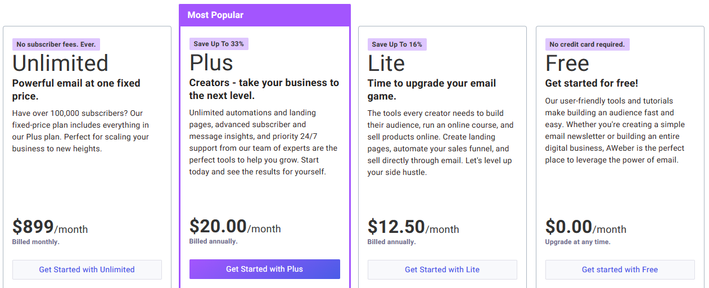This screenshot has width=709, height=288.
Task: Select the Get started with Free button
Action: click(x=620, y=269)
